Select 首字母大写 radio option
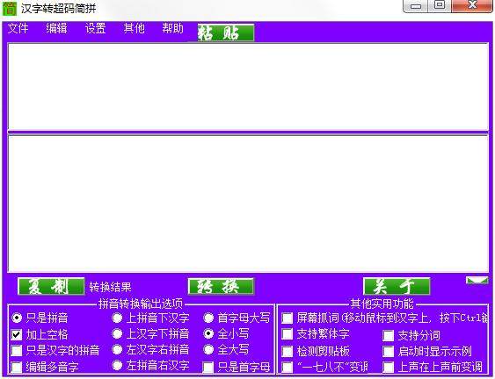The height and width of the screenshot is (379, 495). pos(208,318)
